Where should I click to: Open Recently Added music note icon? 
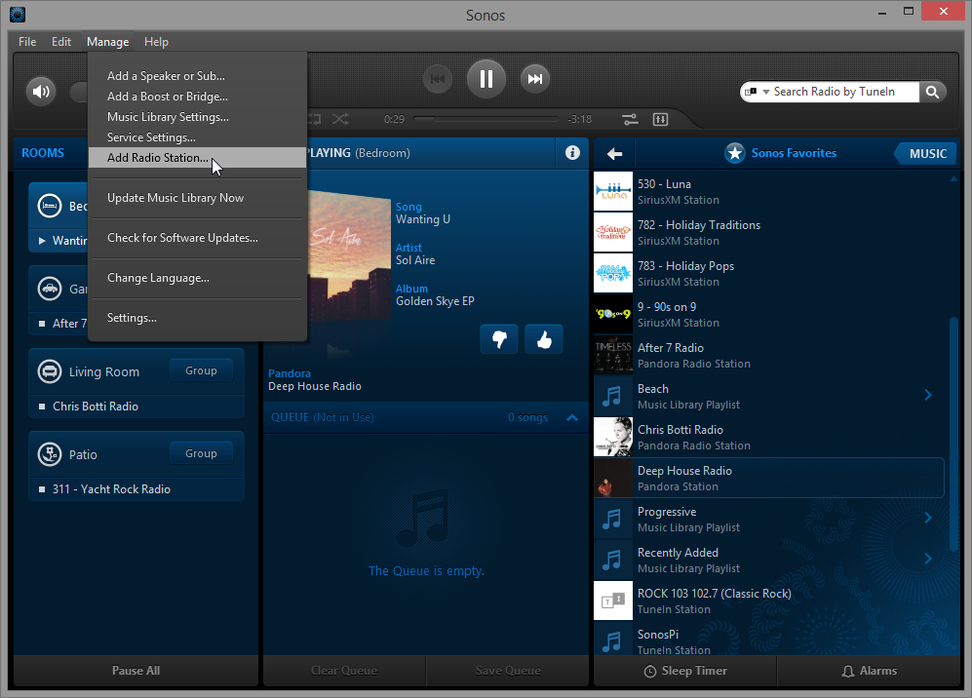(x=613, y=560)
